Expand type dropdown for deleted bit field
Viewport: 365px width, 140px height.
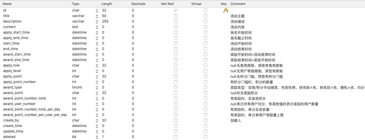click(97, 137)
